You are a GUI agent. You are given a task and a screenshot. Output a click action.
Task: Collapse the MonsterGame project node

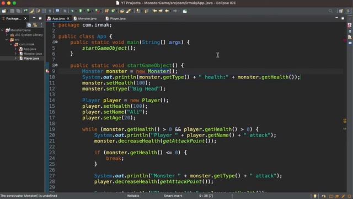(x=2, y=30)
